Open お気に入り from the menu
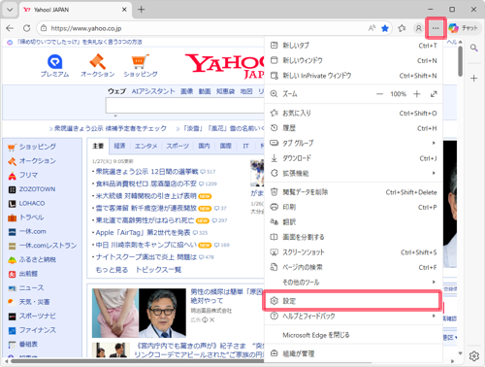This screenshot has height=367, width=485. click(353, 113)
